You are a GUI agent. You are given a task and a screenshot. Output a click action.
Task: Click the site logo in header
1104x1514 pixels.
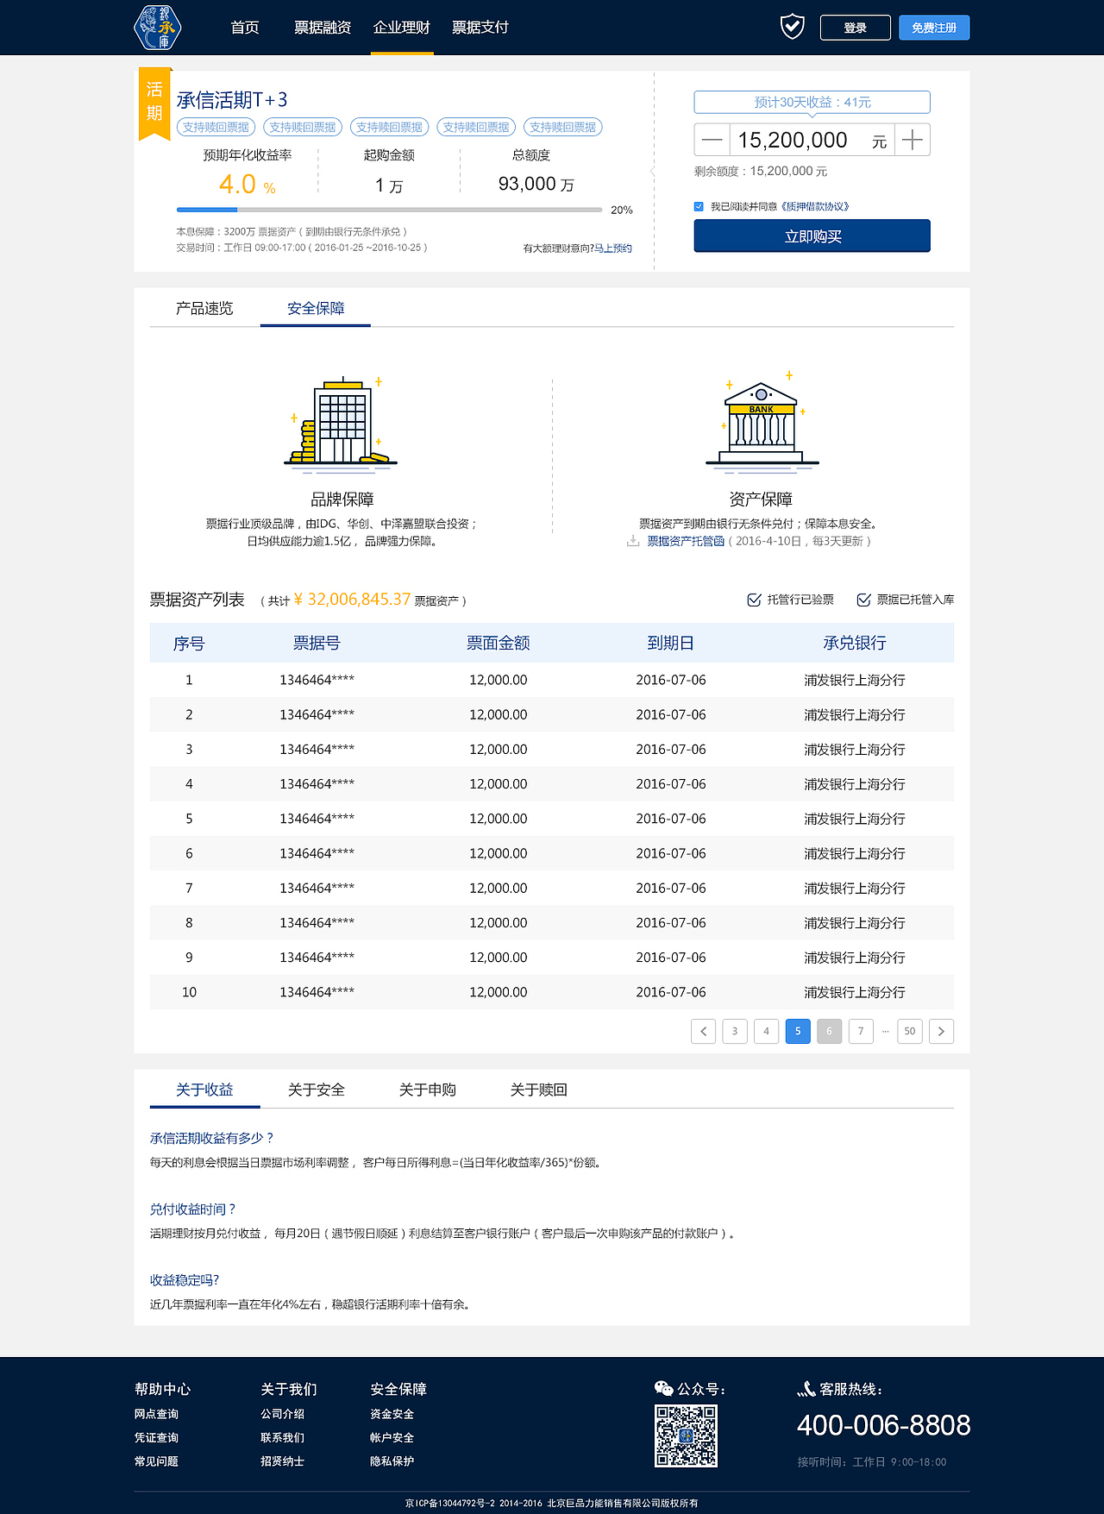point(158,28)
